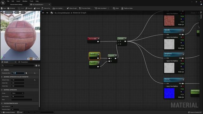
Task: Enable the Use Custom Primitive Data checkbox
Action: (12, 106)
